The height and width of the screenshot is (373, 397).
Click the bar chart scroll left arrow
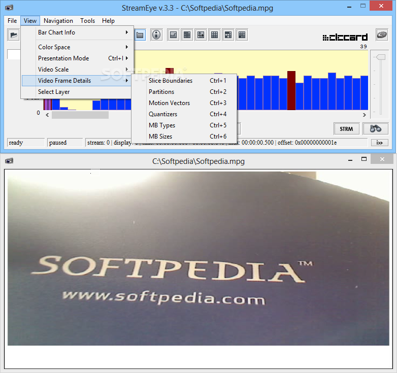coord(47,115)
